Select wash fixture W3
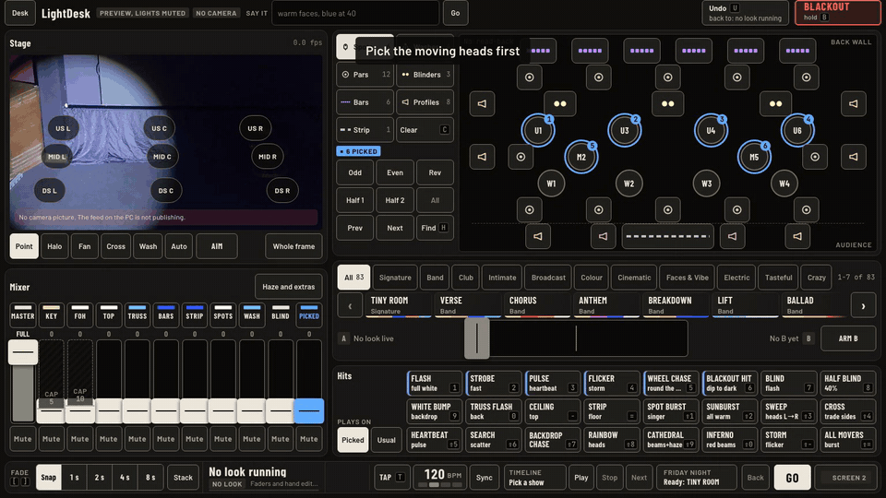 click(x=706, y=184)
